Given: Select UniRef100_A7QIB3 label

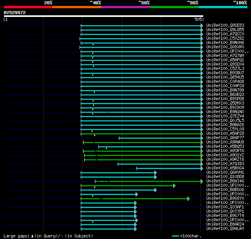Looking at the screenshot, I should click(225, 164).
